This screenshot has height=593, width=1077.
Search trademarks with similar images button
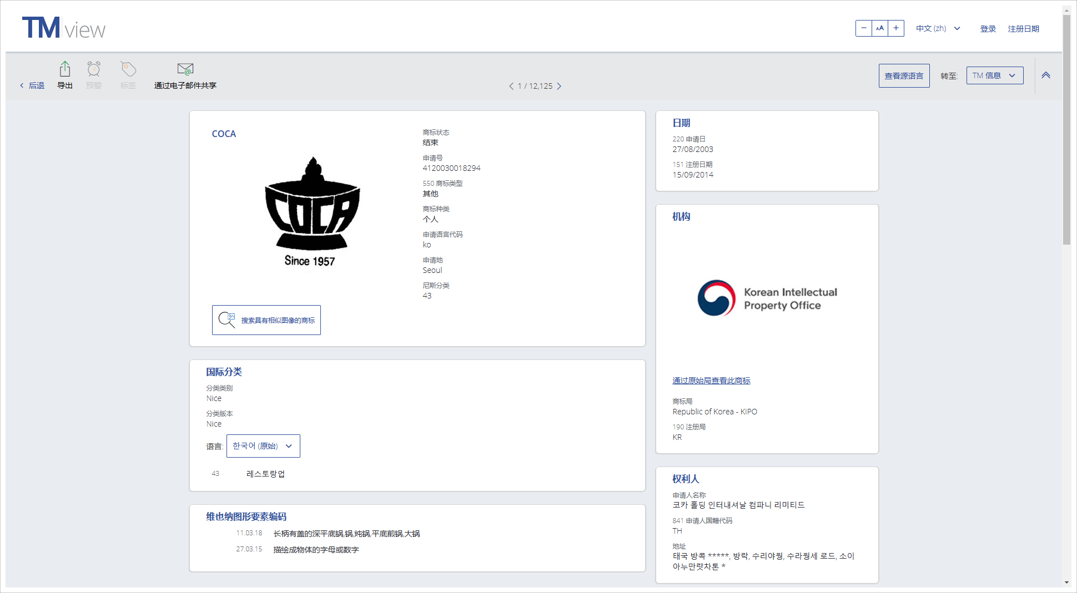point(266,320)
